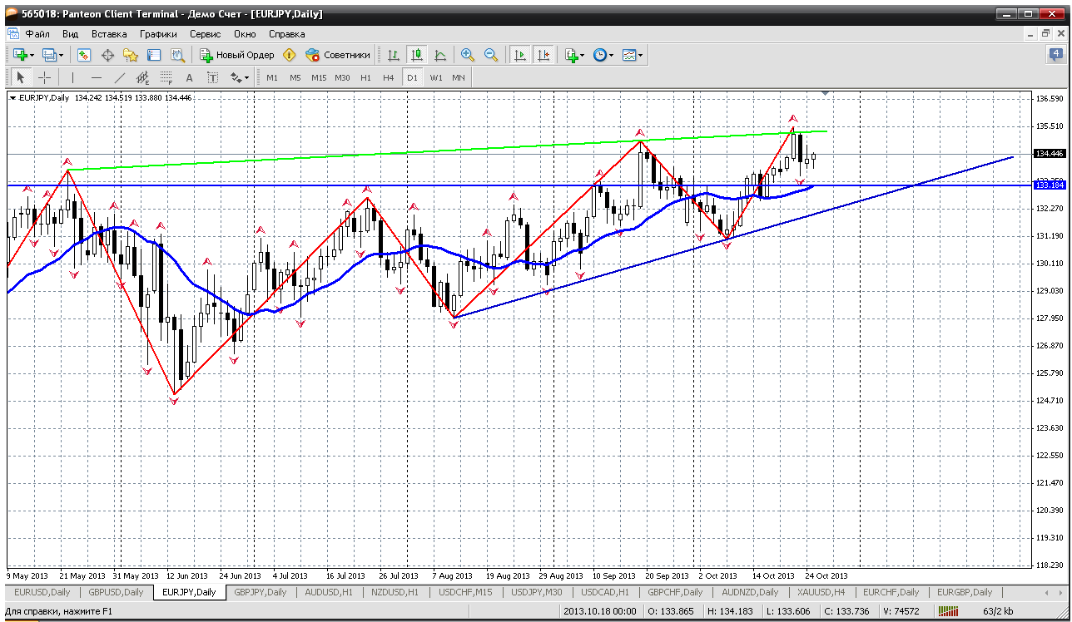The height and width of the screenshot is (622, 1072).
Task: Show the Terminal panel icon
Action: click(154, 55)
